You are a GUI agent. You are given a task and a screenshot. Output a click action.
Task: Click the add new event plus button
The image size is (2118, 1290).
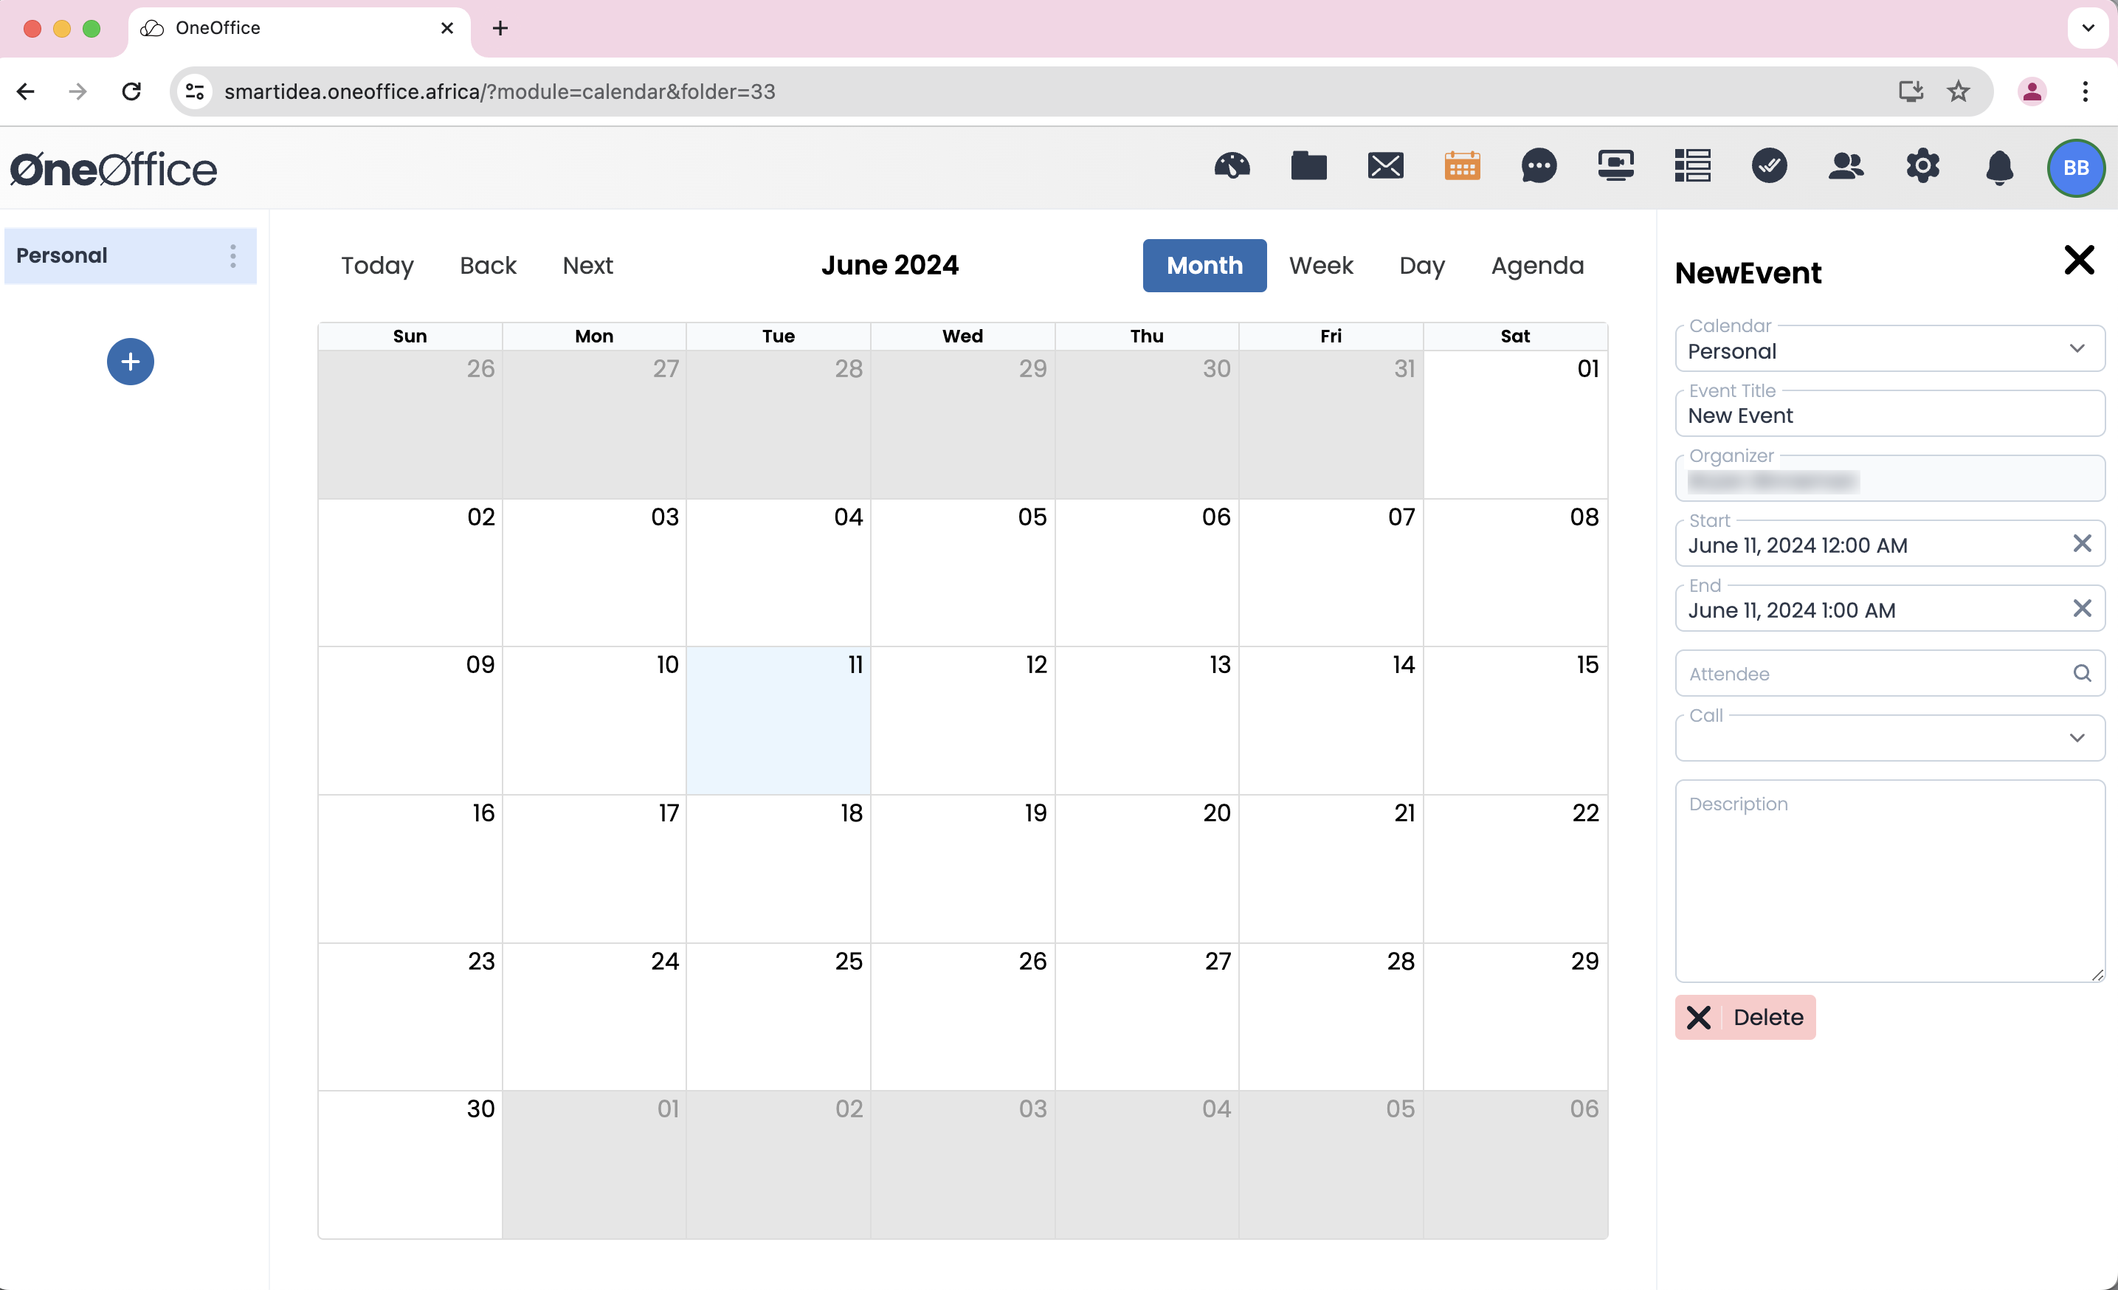(128, 362)
